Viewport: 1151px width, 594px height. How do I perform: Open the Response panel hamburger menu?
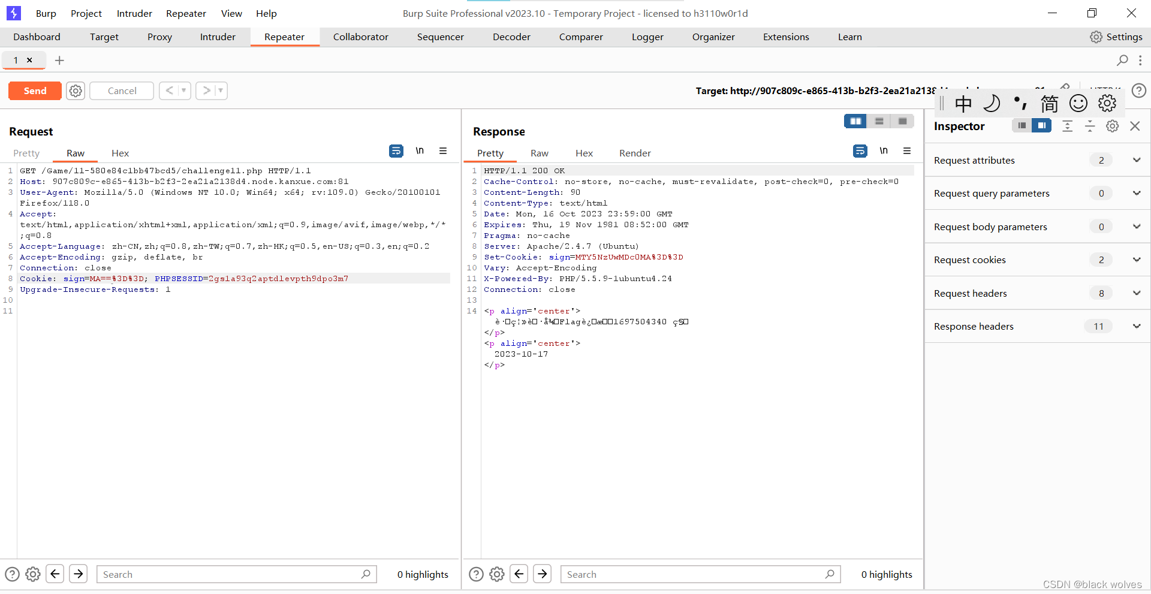pyautogui.click(x=907, y=151)
